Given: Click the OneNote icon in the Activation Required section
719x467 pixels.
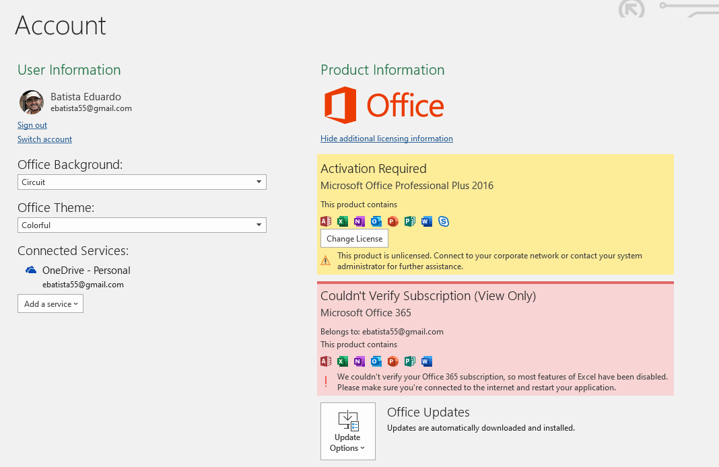Looking at the screenshot, I should pyautogui.click(x=359, y=222).
